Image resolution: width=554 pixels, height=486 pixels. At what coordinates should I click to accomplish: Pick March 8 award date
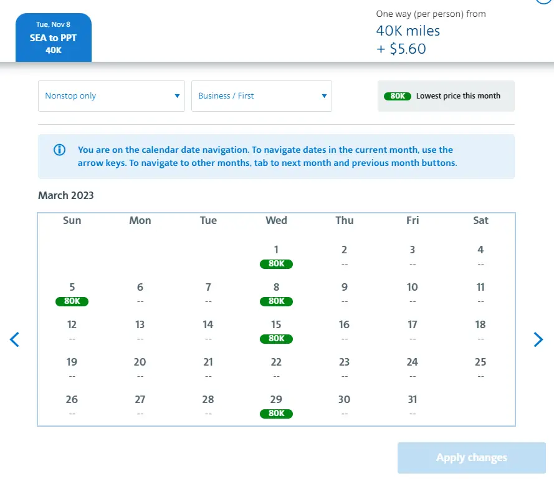pyautogui.click(x=276, y=293)
